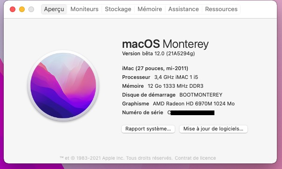282x169 pixels.
Task: Open the Ressources tab
Action: (221, 9)
